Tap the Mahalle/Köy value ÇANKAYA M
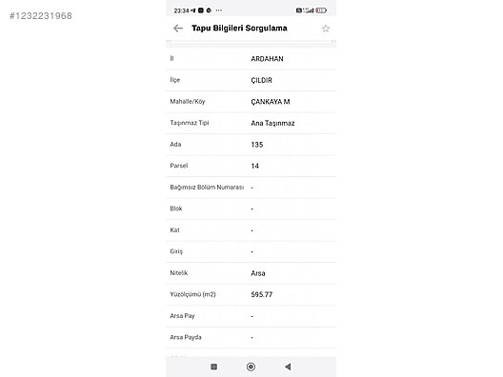Screen dimensions: 503x377 (x=271, y=102)
